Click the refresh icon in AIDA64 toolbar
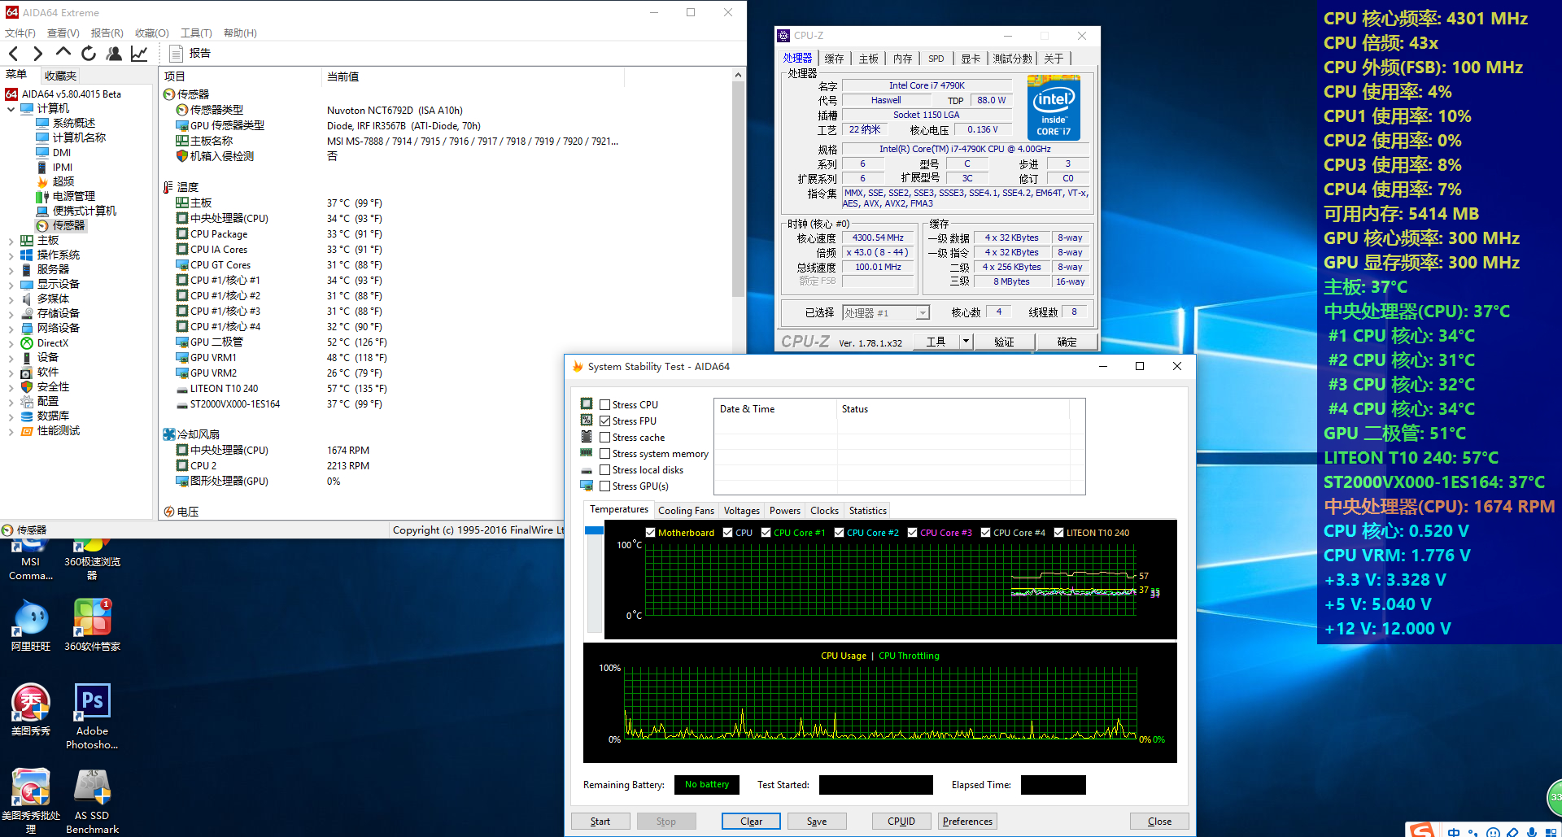This screenshot has width=1562, height=837. point(89,54)
